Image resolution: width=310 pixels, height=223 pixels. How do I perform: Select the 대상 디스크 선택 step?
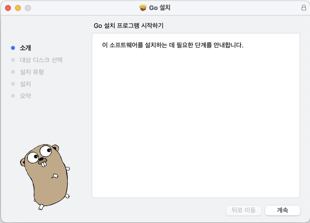pyautogui.click(x=41, y=60)
